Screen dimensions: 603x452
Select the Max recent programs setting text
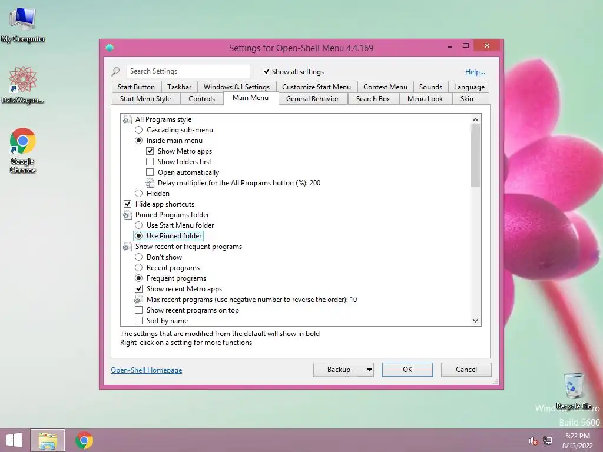(251, 300)
